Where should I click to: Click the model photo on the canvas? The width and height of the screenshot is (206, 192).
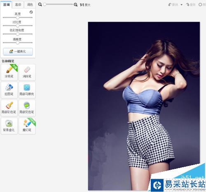pos(144,106)
